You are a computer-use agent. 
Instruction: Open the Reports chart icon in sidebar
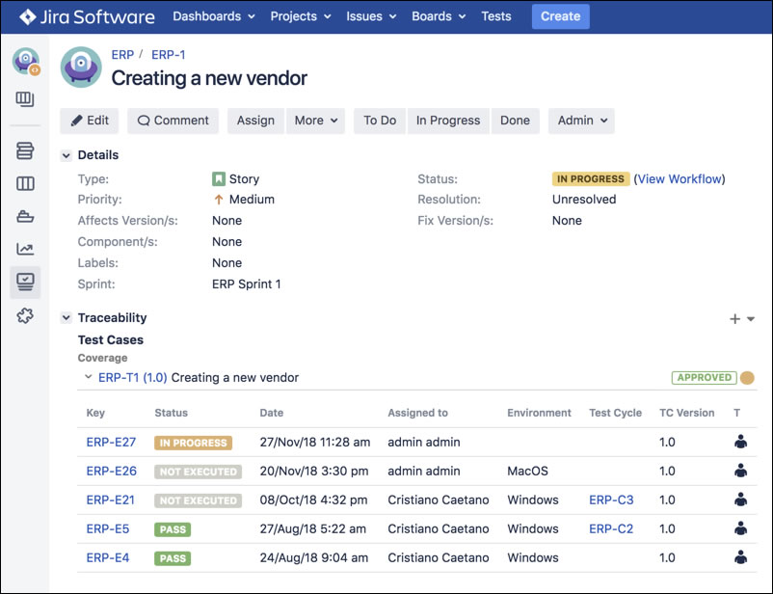tap(25, 249)
